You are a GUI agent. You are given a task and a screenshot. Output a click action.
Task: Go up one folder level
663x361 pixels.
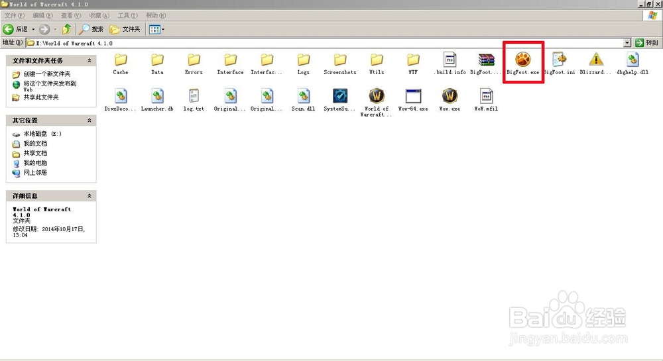[x=66, y=29]
